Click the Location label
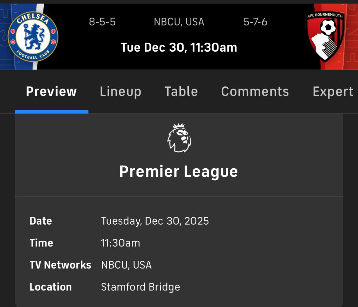Image resolution: width=358 pixels, height=307 pixels. (x=51, y=287)
